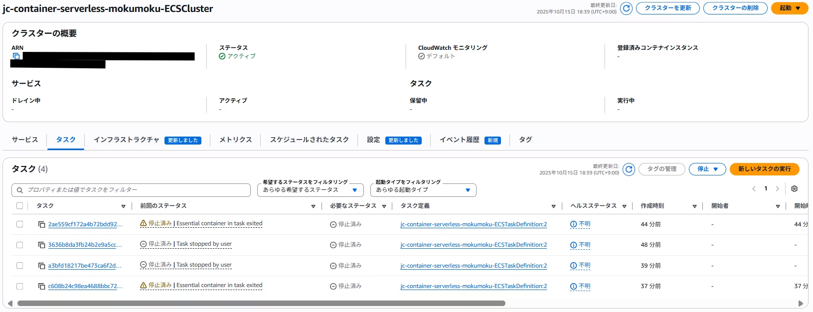The width and height of the screenshot is (813, 312).
Task: Go to previous page of tasks
Action: [754, 188]
